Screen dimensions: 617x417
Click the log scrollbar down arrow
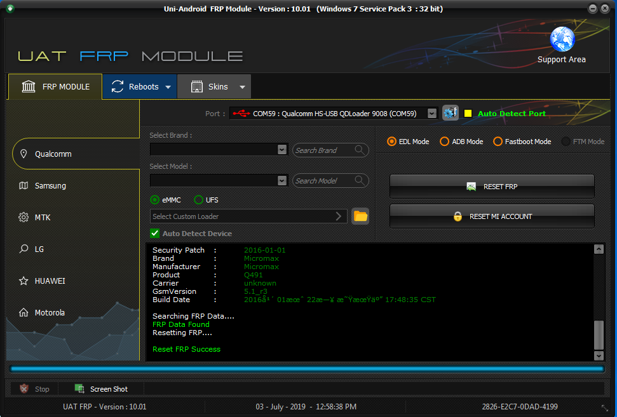click(599, 355)
